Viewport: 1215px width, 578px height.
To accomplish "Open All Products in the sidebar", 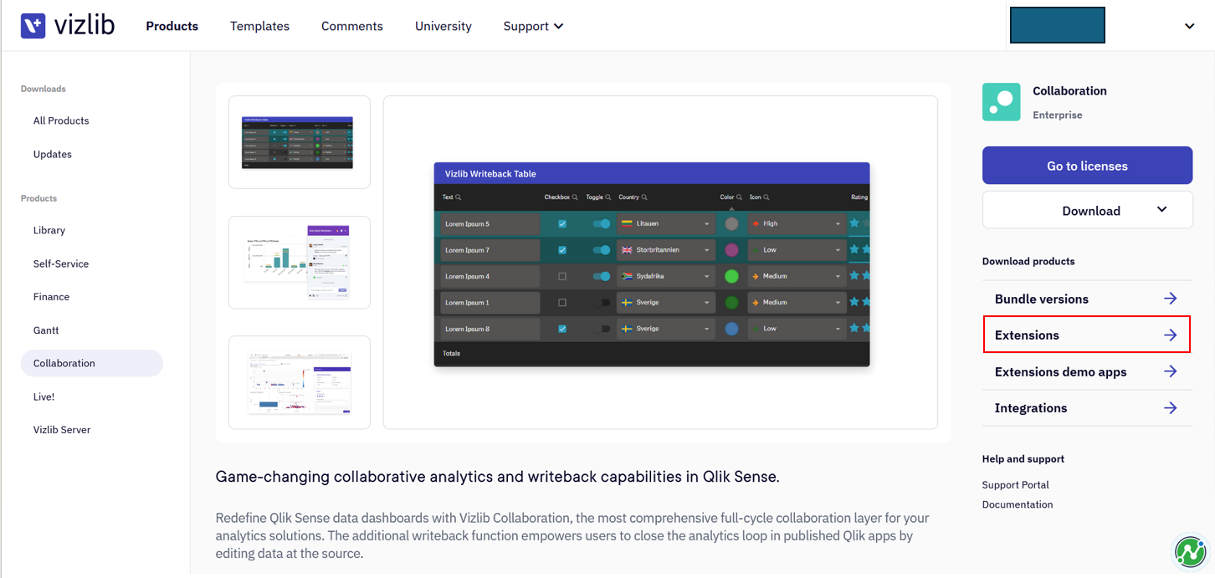I will tap(61, 120).
